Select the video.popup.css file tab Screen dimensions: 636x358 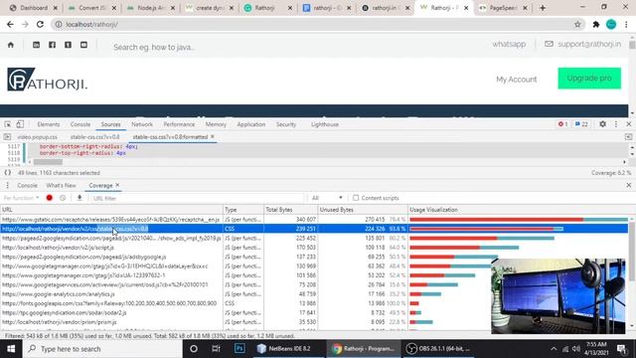(38, 137)
